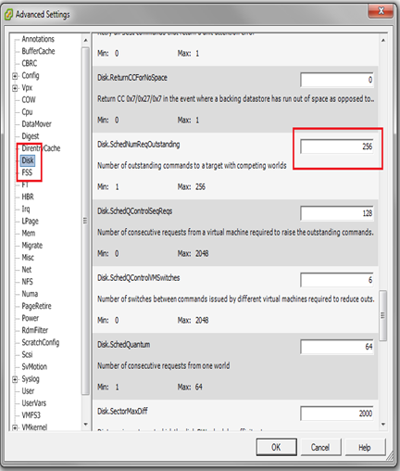Choose the Scsi tree entry

click(27, 354)
